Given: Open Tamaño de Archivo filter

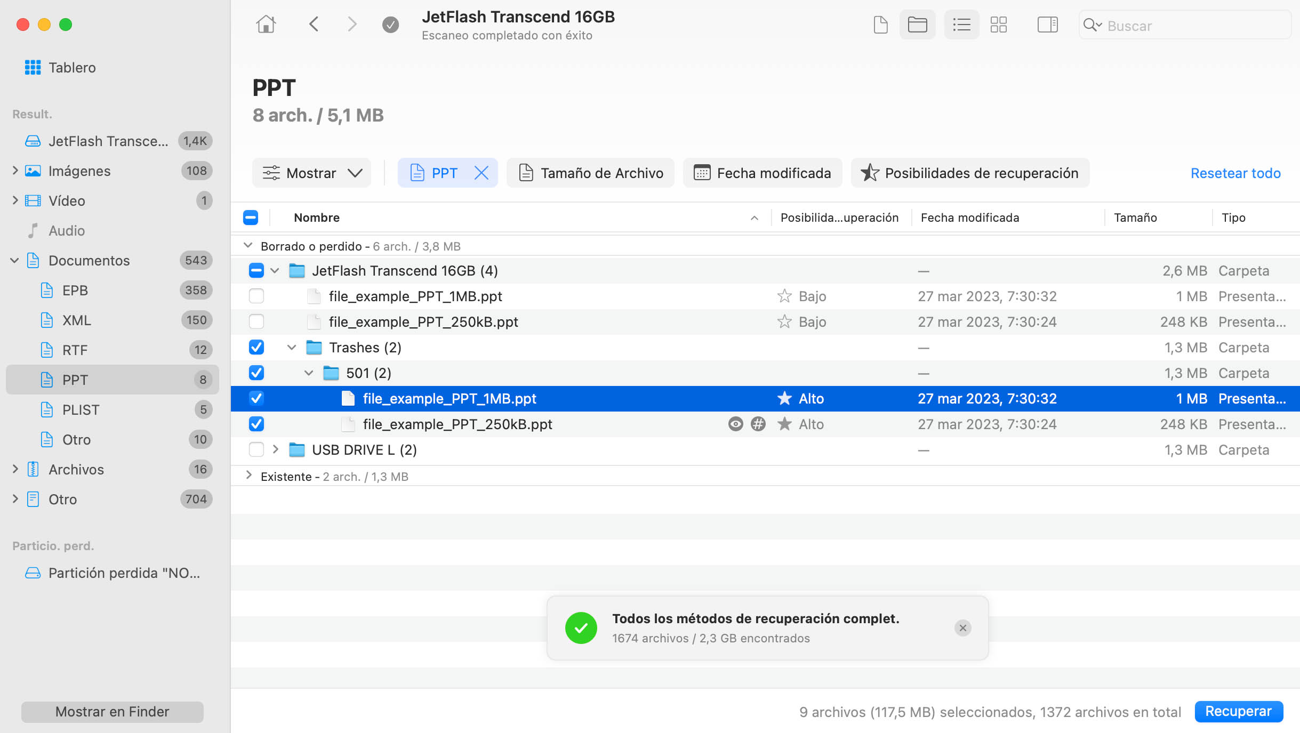Looking at the screenshot, I should [591, 173].
